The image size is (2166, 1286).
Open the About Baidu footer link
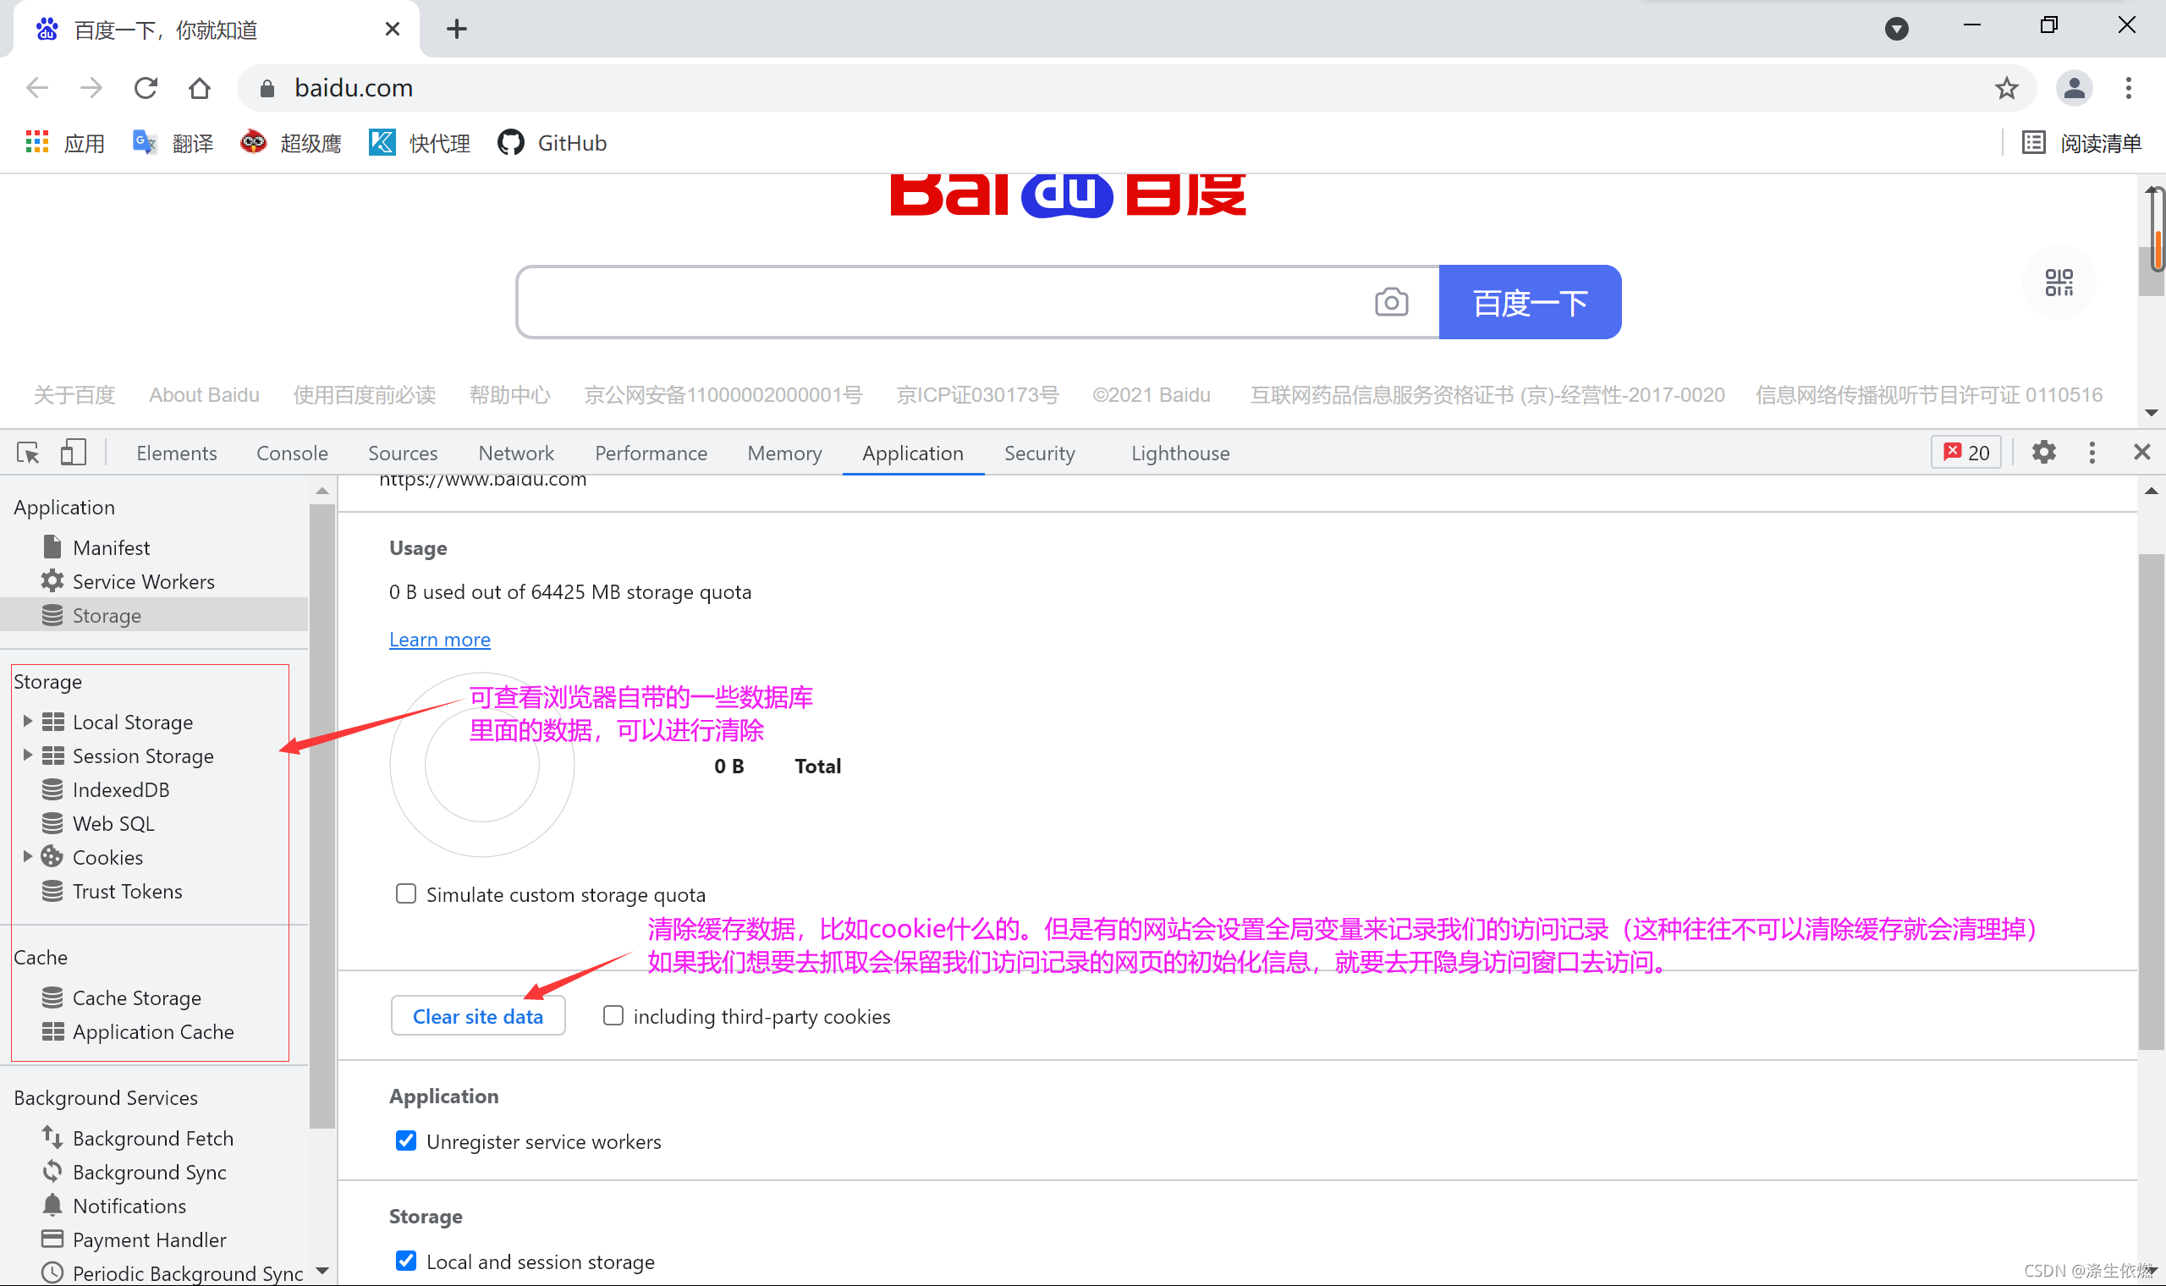(204, 395)
